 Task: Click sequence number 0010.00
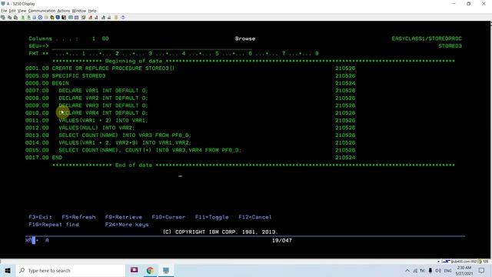coord(37,113)
